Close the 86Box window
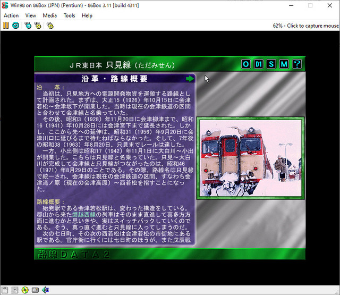This screenshot has width=340, height=295. point(329,5)
